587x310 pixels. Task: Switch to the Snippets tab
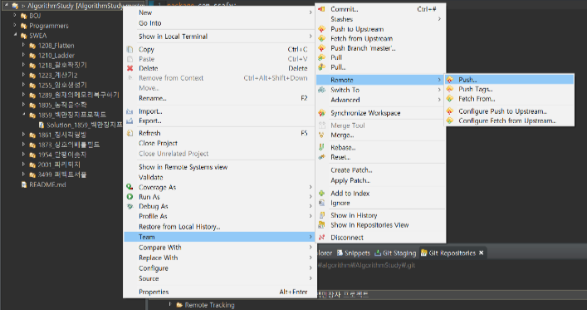354,253
